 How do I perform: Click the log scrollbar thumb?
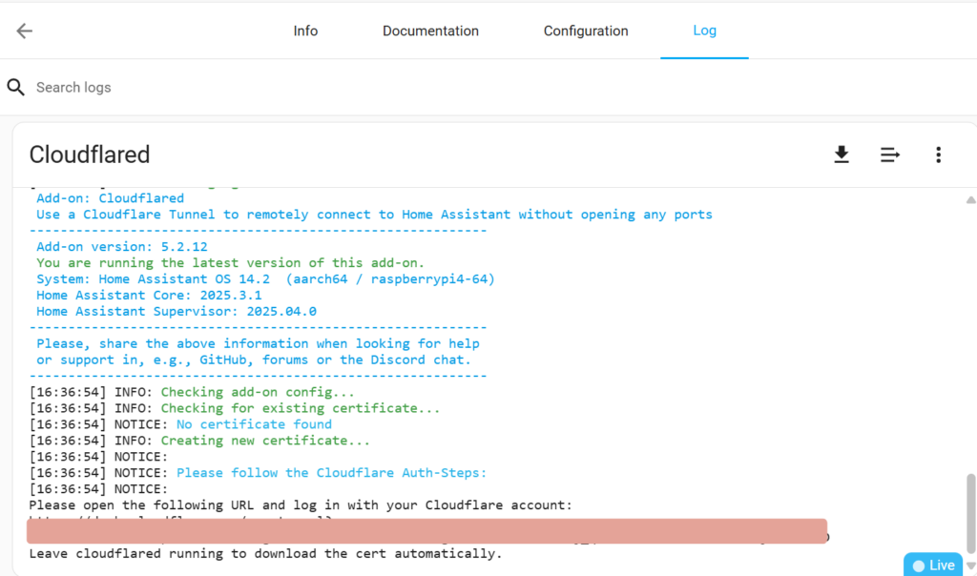click(x=970, y=514)
